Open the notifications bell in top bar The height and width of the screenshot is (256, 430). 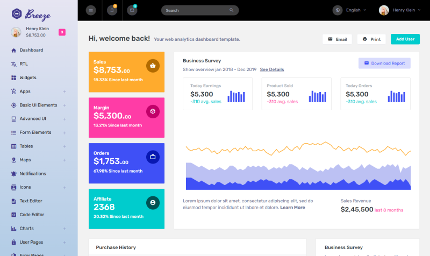point(112,10)
